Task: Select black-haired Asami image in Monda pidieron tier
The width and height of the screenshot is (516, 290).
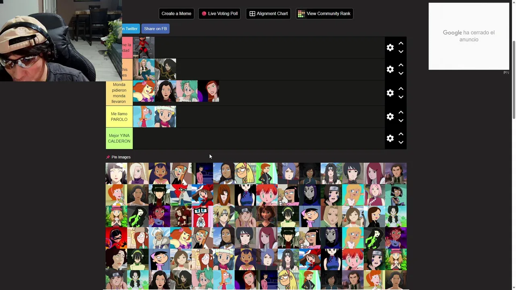Action: click(x=165, y=91)
